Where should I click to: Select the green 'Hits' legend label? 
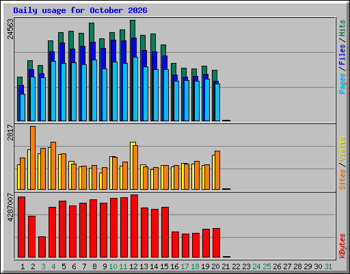[342, 28]
